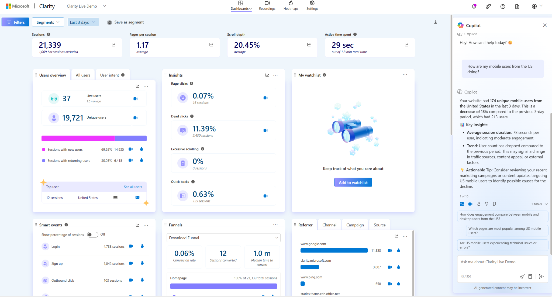This screenshot has height=297, width=552.
Task: Switch to the User intent tab
Action: pyautogui.click(x=109, y=75)
